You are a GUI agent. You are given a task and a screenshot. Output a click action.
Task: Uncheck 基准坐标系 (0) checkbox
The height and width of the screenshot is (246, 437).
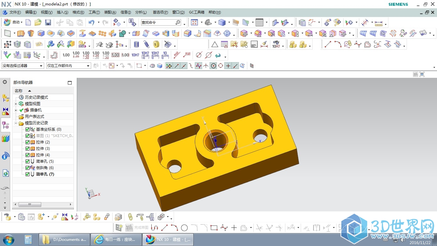(28, 129)
